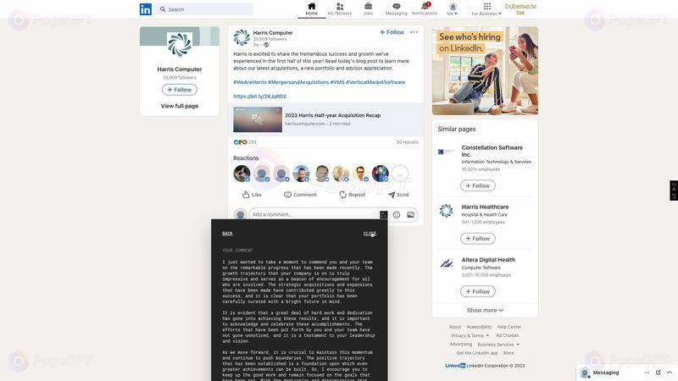Open the emoji picker in comment box
Image resolution: width=678 pixels, height=381 pixels.
(x=397, y=215)
